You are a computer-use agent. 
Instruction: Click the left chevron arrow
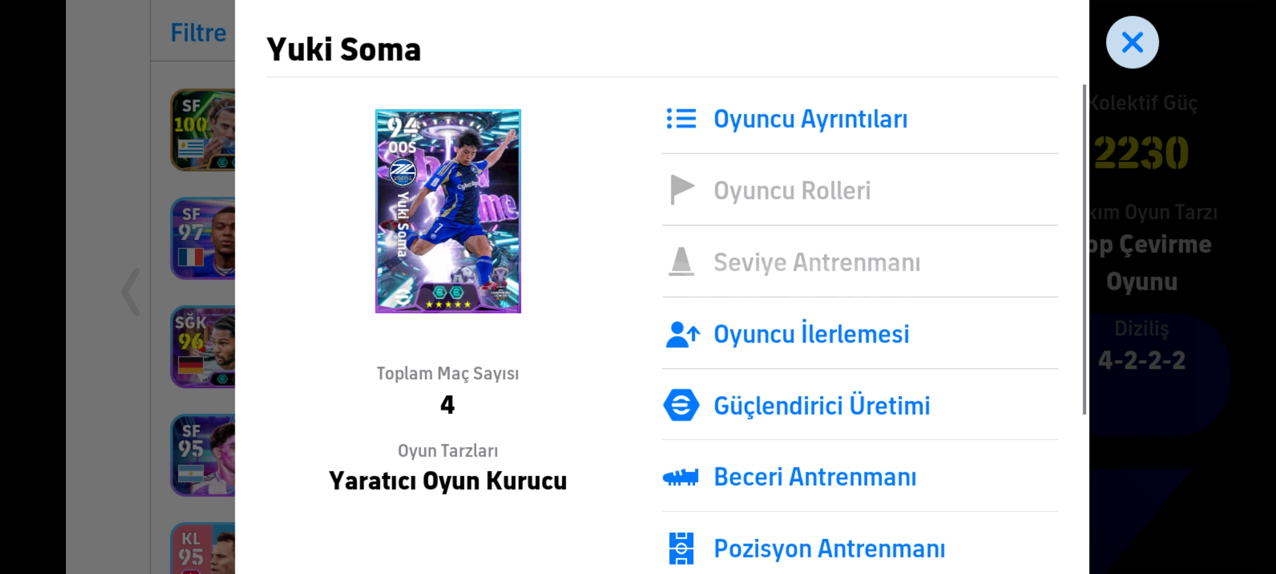click(x=131, y=292)
